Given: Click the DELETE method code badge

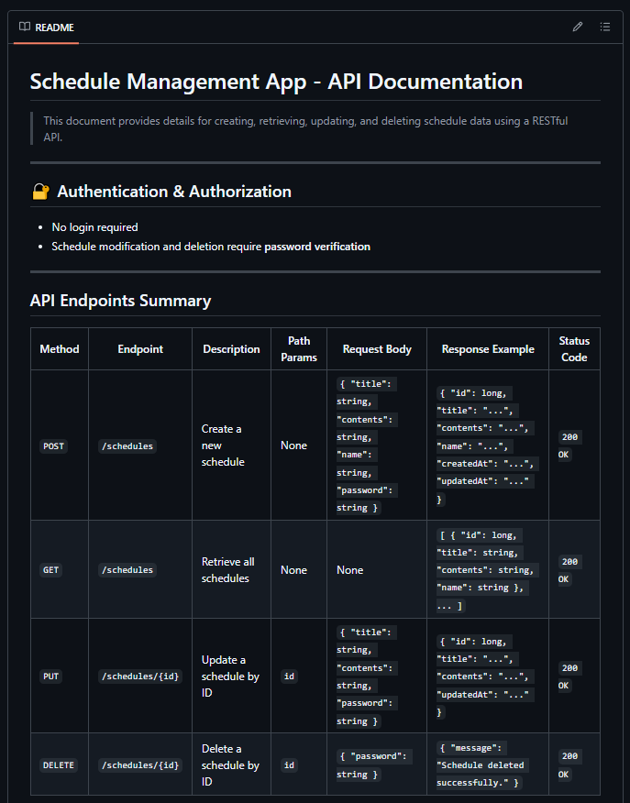Looking at the screenshot, I should click(x=59, y=765).
